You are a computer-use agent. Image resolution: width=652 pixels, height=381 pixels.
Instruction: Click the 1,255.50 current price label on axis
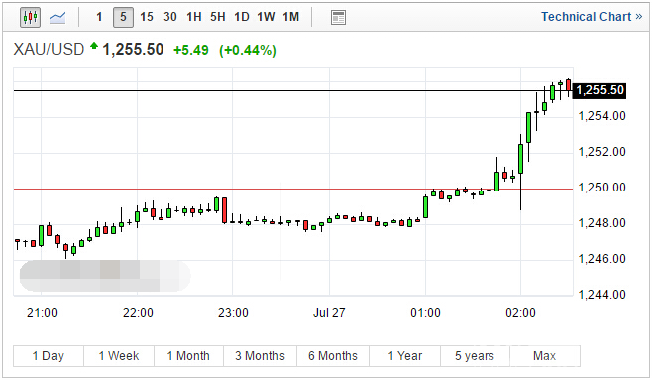(x=600, y=90)
